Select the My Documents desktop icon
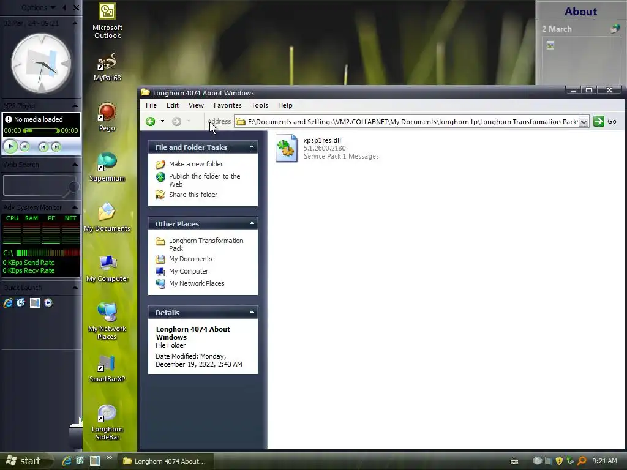 (107, 217)
